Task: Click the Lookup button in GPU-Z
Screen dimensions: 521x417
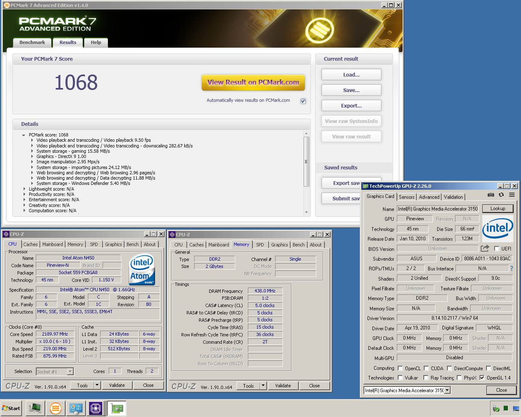Action: coord(498,208)
